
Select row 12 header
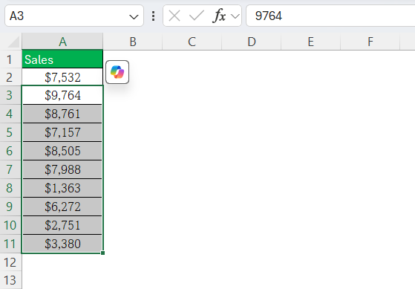click(10, 262)
